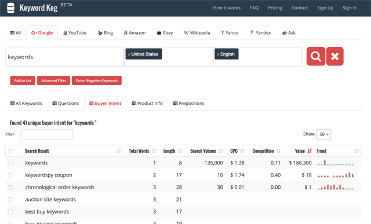Open the Show 50 entries dropdown
The height and width of the screenshot is (224, 371).
point(323,134)
